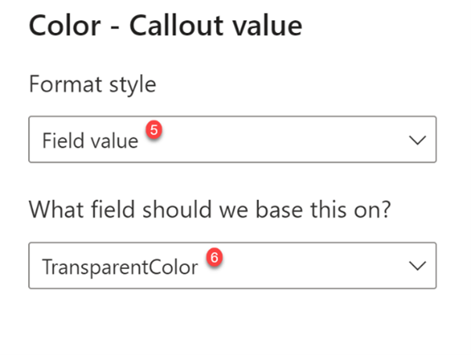
Task: Click the Color - Callout value heading
Action: click(165, 27)
